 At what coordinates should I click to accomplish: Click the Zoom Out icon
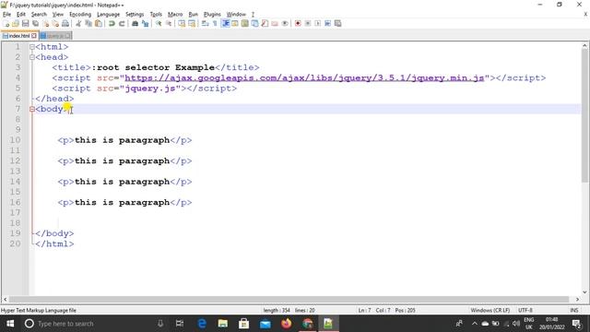point(169,23)
